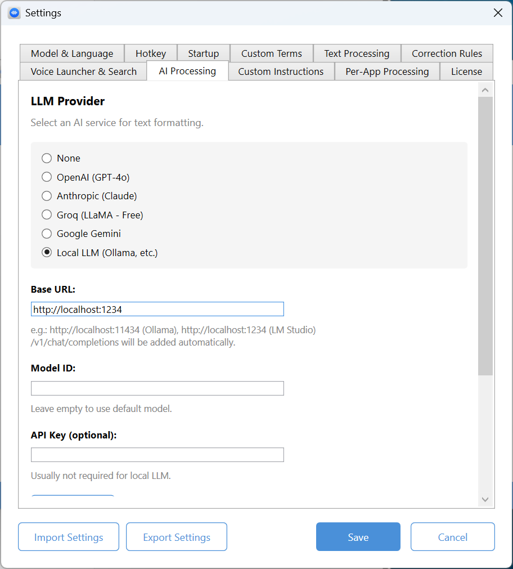Click the 'Base URL:' label
Viewport: 513px width, 569px height.
53,289
